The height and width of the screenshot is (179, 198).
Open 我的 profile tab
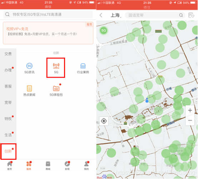tap(86, 166)
